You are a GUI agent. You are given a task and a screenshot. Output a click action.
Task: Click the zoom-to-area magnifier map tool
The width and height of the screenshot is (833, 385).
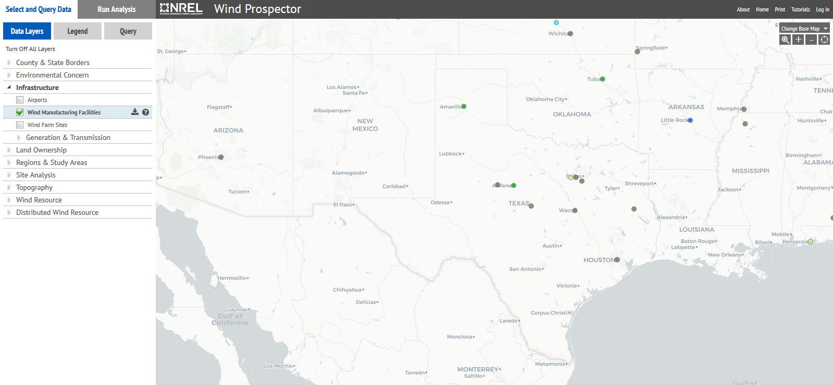coord(785,40)
